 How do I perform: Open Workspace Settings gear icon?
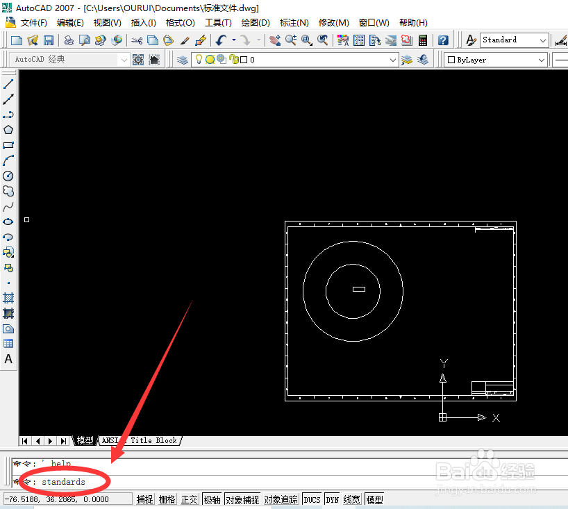138,60
